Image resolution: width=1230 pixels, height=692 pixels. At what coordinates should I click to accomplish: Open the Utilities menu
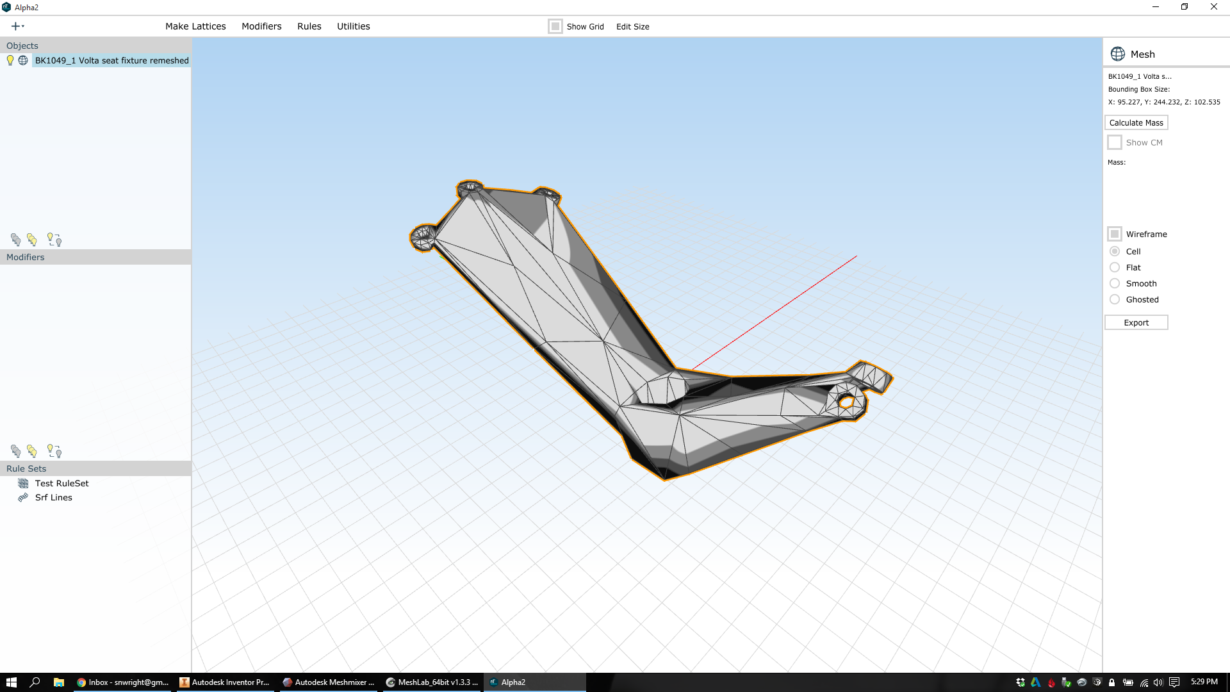(x=354, y=26)
